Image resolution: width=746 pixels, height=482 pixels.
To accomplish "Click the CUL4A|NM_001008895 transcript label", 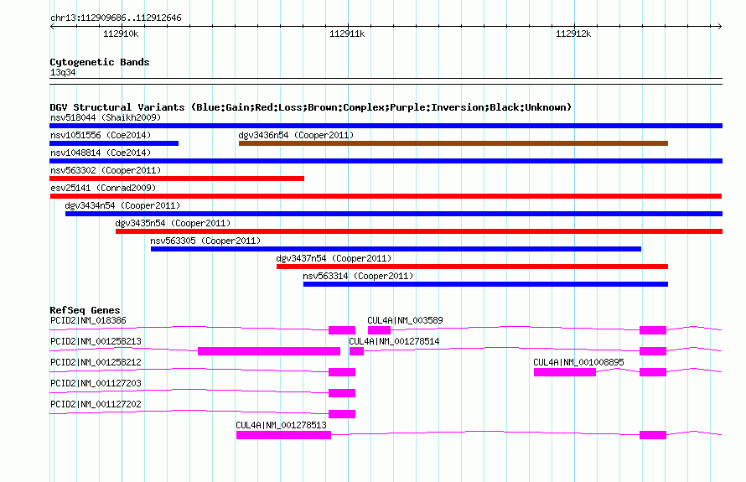I will tap(578, 363).
